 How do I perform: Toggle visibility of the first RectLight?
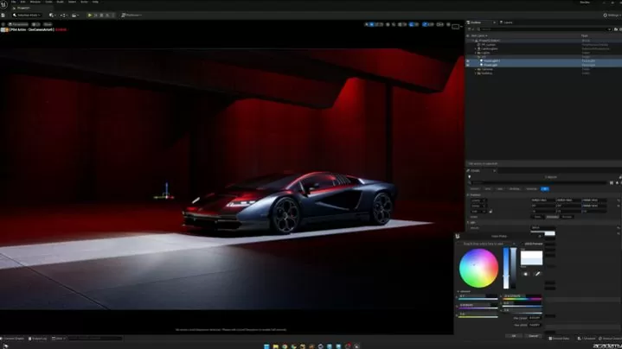(x=468, y=60)
